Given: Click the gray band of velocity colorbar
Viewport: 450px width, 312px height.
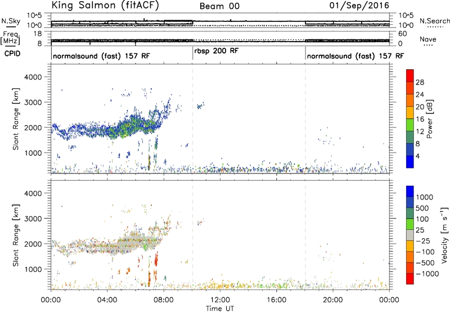Looking at the screenshot, I should [x=410, y=235].
